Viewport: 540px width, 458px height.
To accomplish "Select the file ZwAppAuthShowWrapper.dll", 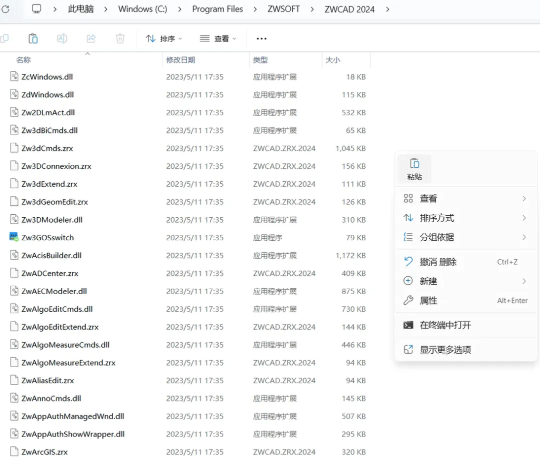I will click(73, 434).
